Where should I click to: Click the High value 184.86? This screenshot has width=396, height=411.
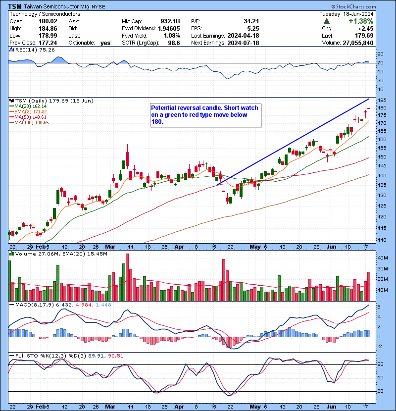[48, 28]
